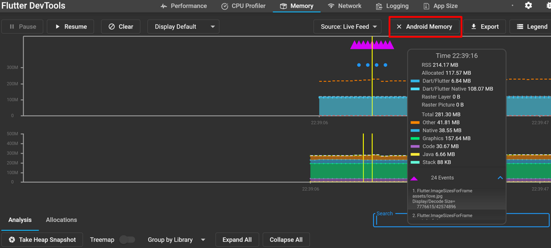This screenshot has width=551, height=248.
Task: Click the circle-slash icon in Clear
Action: point(112,27)
